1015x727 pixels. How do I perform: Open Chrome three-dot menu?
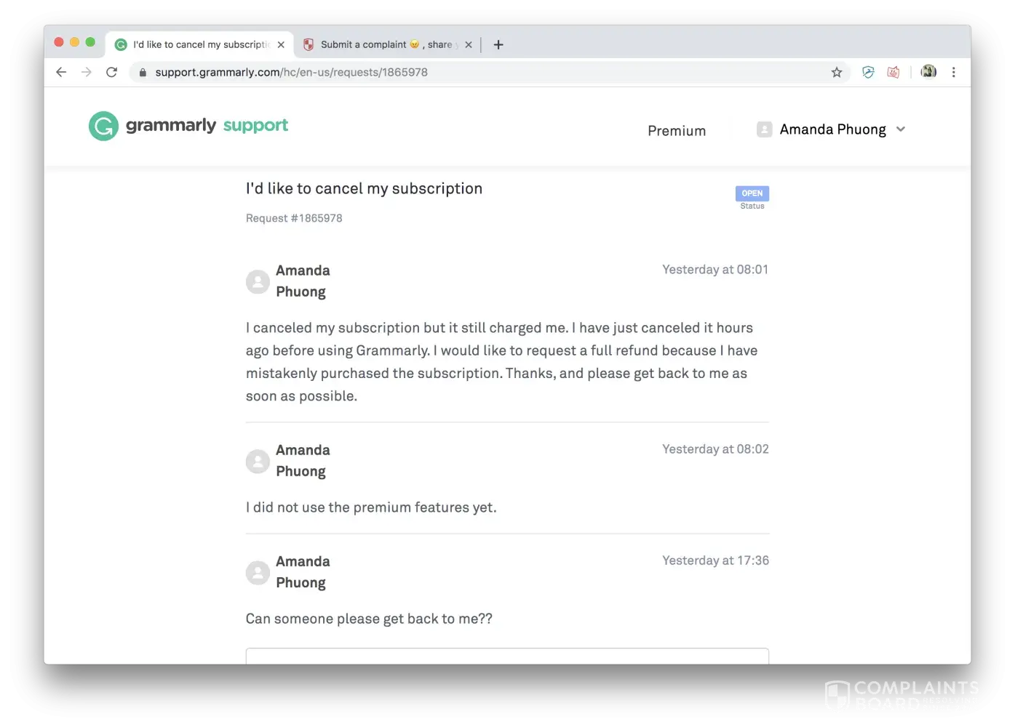tap(953, 72)
